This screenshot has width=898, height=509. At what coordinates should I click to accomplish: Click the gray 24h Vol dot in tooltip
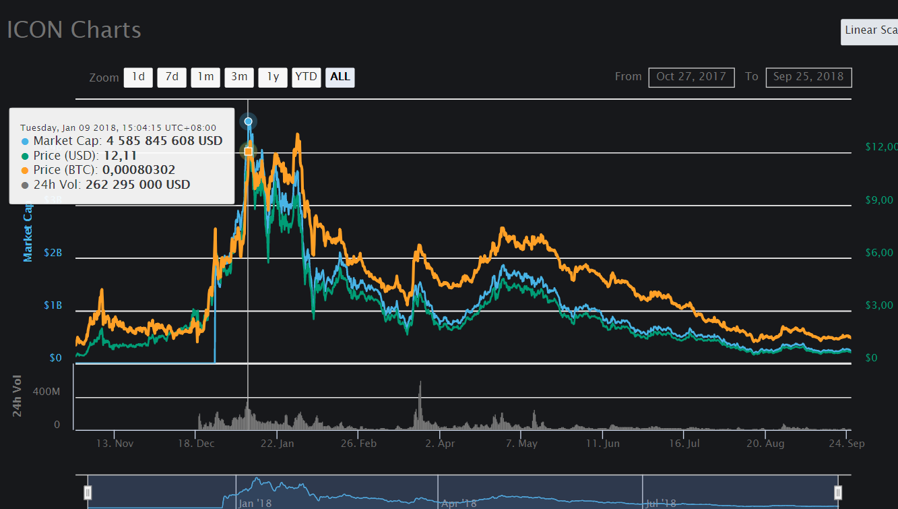tap(26, 185)
